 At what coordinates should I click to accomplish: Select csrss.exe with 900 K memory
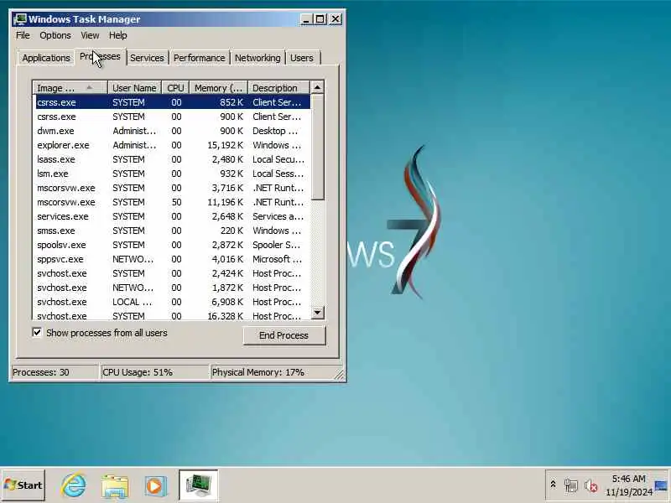point(173,117)
